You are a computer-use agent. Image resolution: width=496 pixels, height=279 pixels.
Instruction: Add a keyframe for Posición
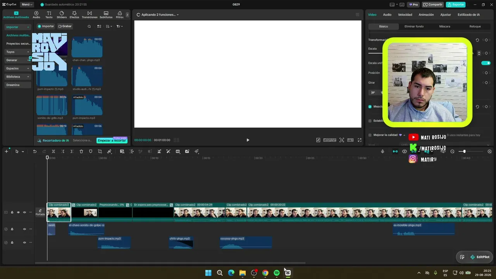click(486, 73)
